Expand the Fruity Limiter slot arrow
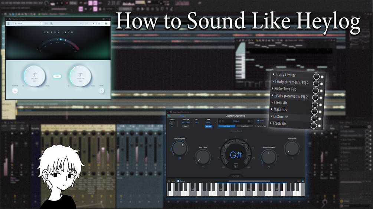 [274, 74]
